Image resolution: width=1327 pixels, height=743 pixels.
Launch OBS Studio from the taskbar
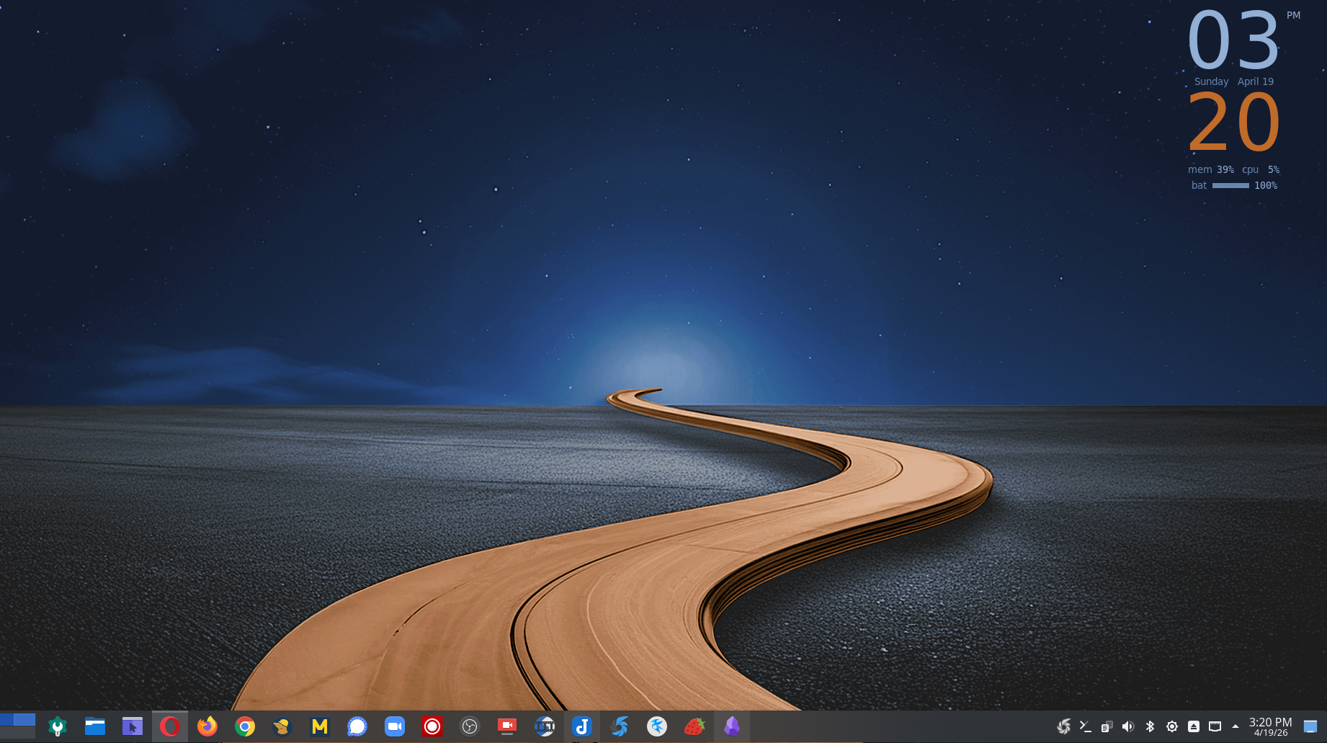point(470,726)
